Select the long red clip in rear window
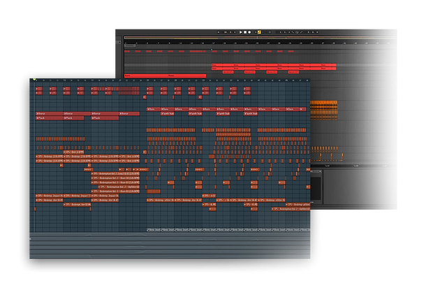The width and height of the screenshot is (426, 288). point(274,66)
